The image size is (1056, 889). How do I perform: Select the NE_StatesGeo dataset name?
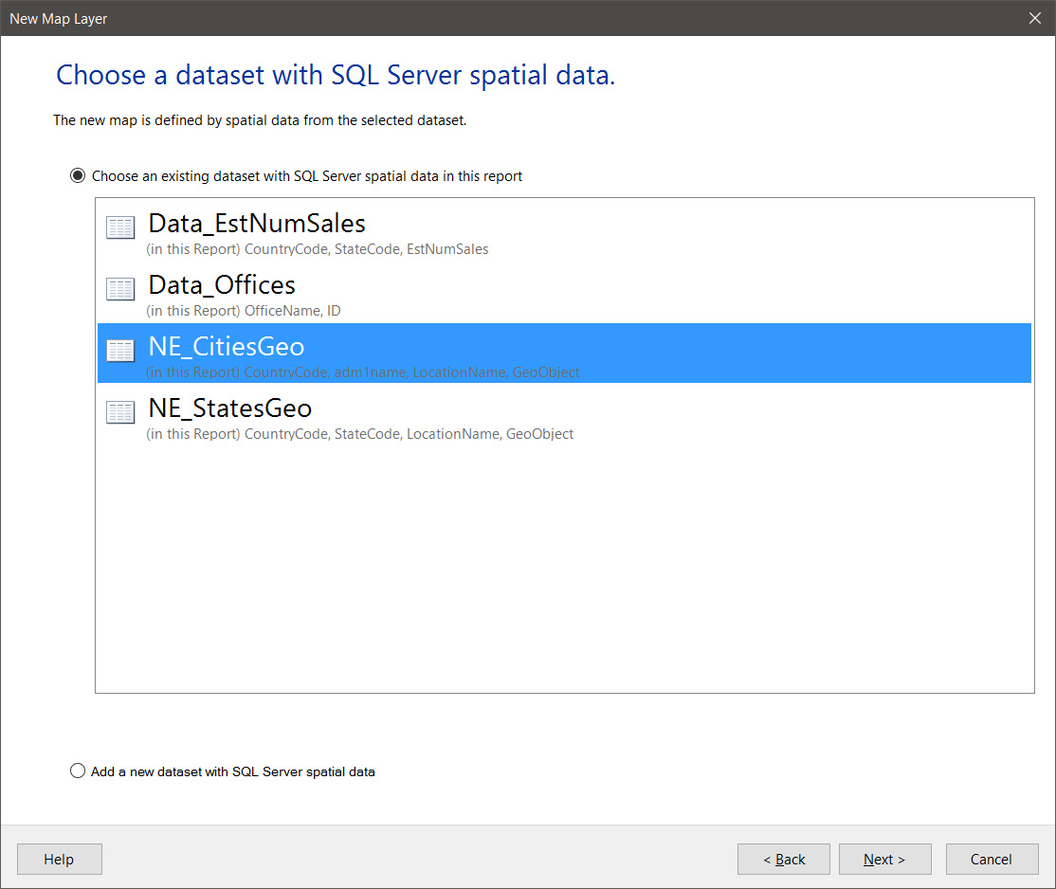tap(230, 408)
